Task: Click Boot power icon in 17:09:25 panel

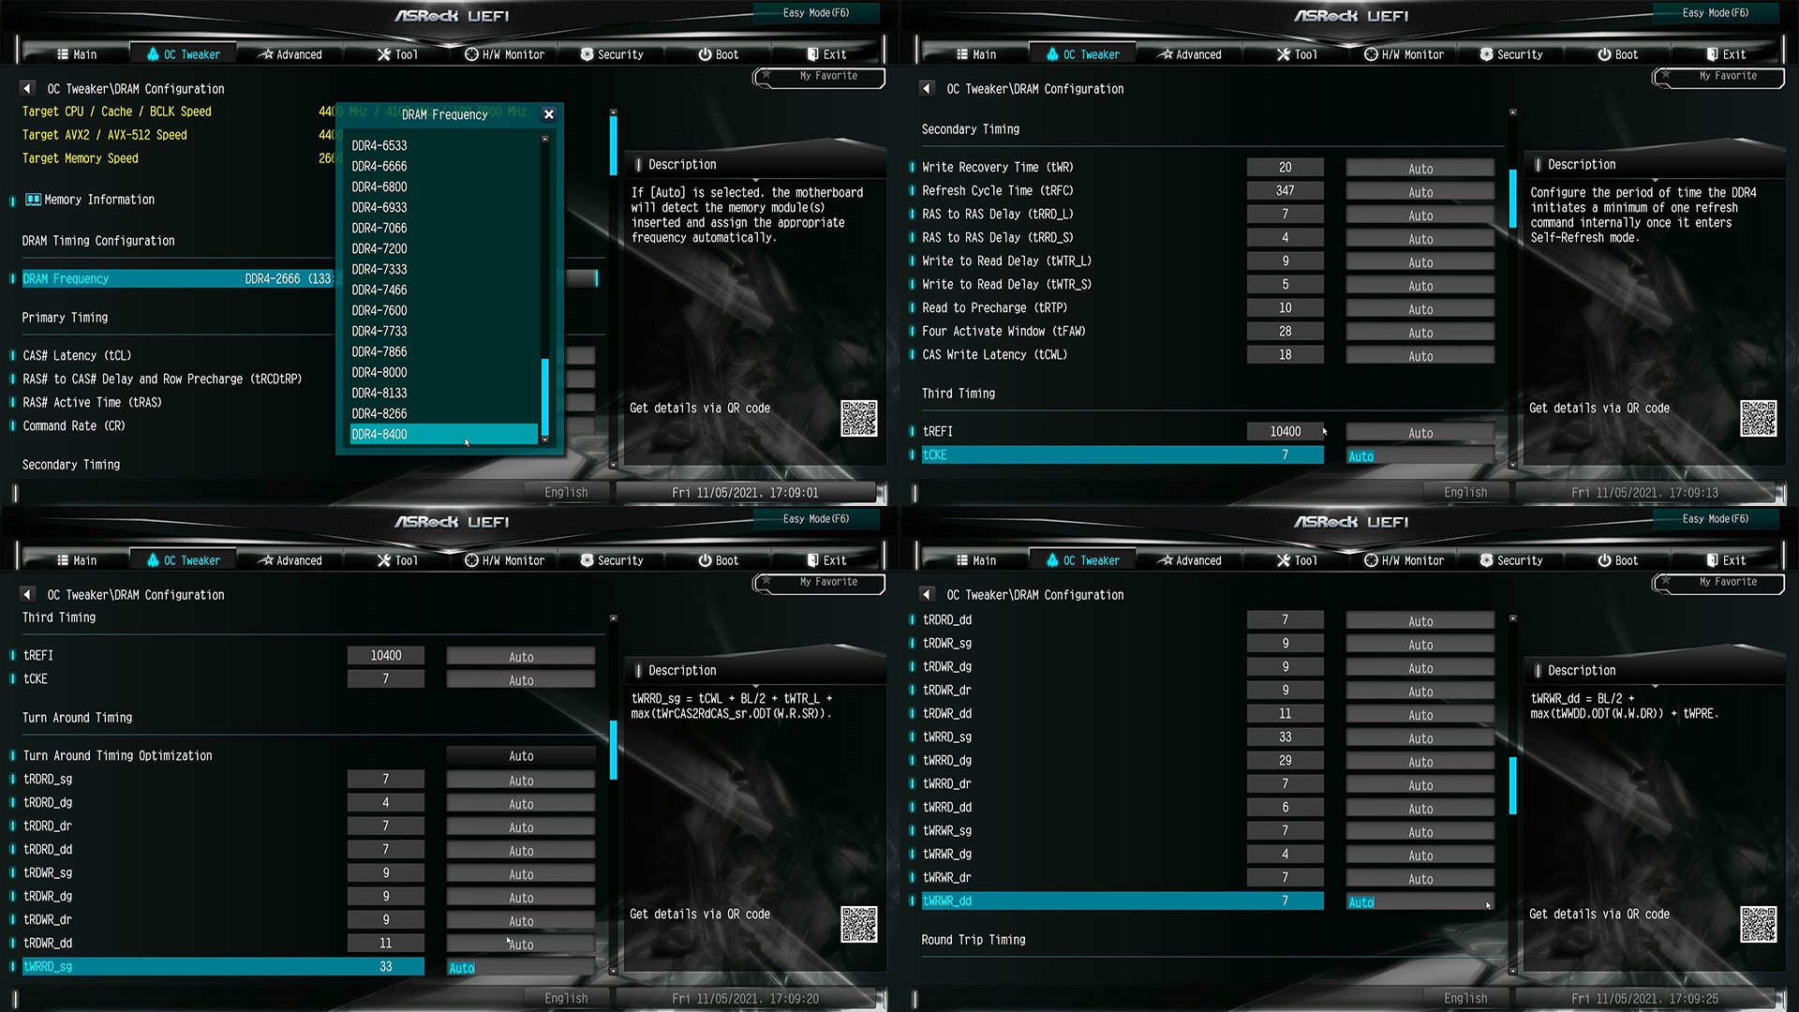Action: [1604, 560]
